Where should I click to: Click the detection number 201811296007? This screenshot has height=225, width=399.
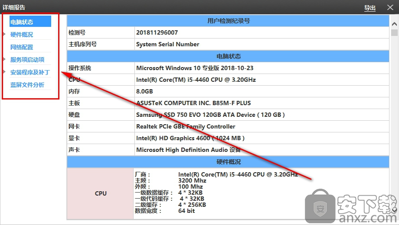pyautogui.click(x=157, y=32)
